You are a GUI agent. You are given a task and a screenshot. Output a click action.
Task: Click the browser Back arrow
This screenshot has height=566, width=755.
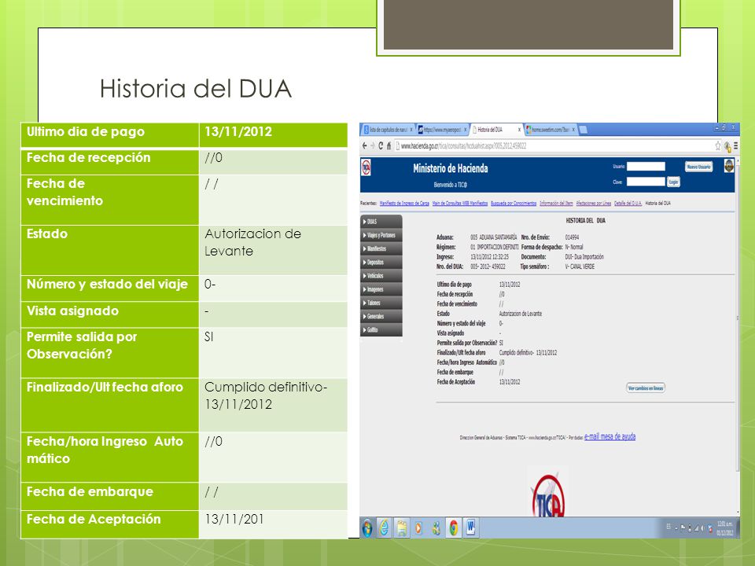tap(365, 146)
